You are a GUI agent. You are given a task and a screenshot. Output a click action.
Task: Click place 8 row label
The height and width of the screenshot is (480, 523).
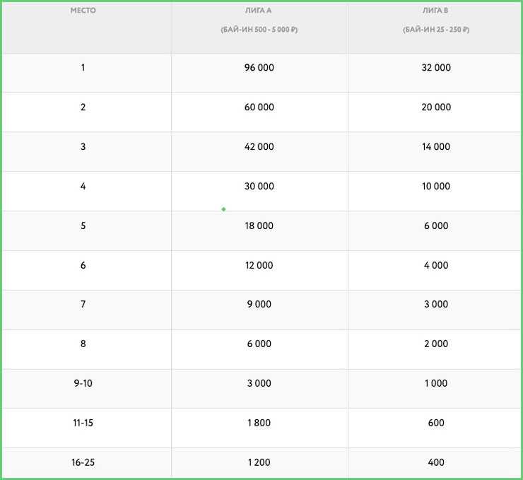click(83, 344)
